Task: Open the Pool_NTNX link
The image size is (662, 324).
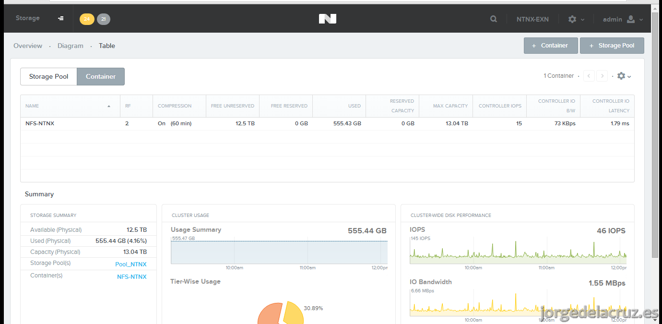Action: pos(131,264)
